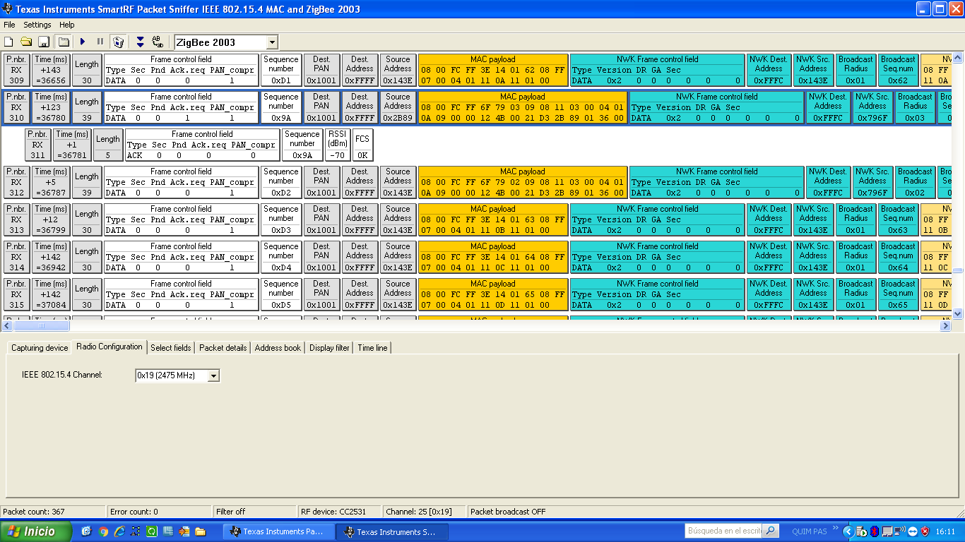This screenshot has height=542, width=965.
Task: Open the IEEE 802.15.4 Channel dropdown
Action: click(213, 375)
